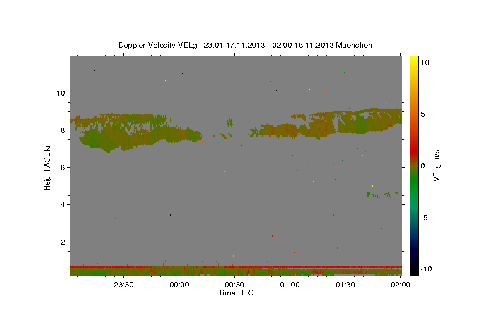Viewport: 497px width, 331px height.
Task: Click the 02:00 time tick label
Action: click(400, 285)
